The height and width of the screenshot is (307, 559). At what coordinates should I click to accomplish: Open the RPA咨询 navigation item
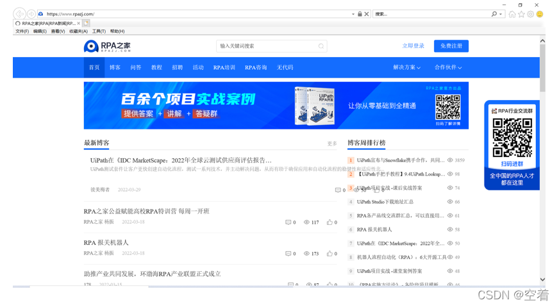(256, 67)
